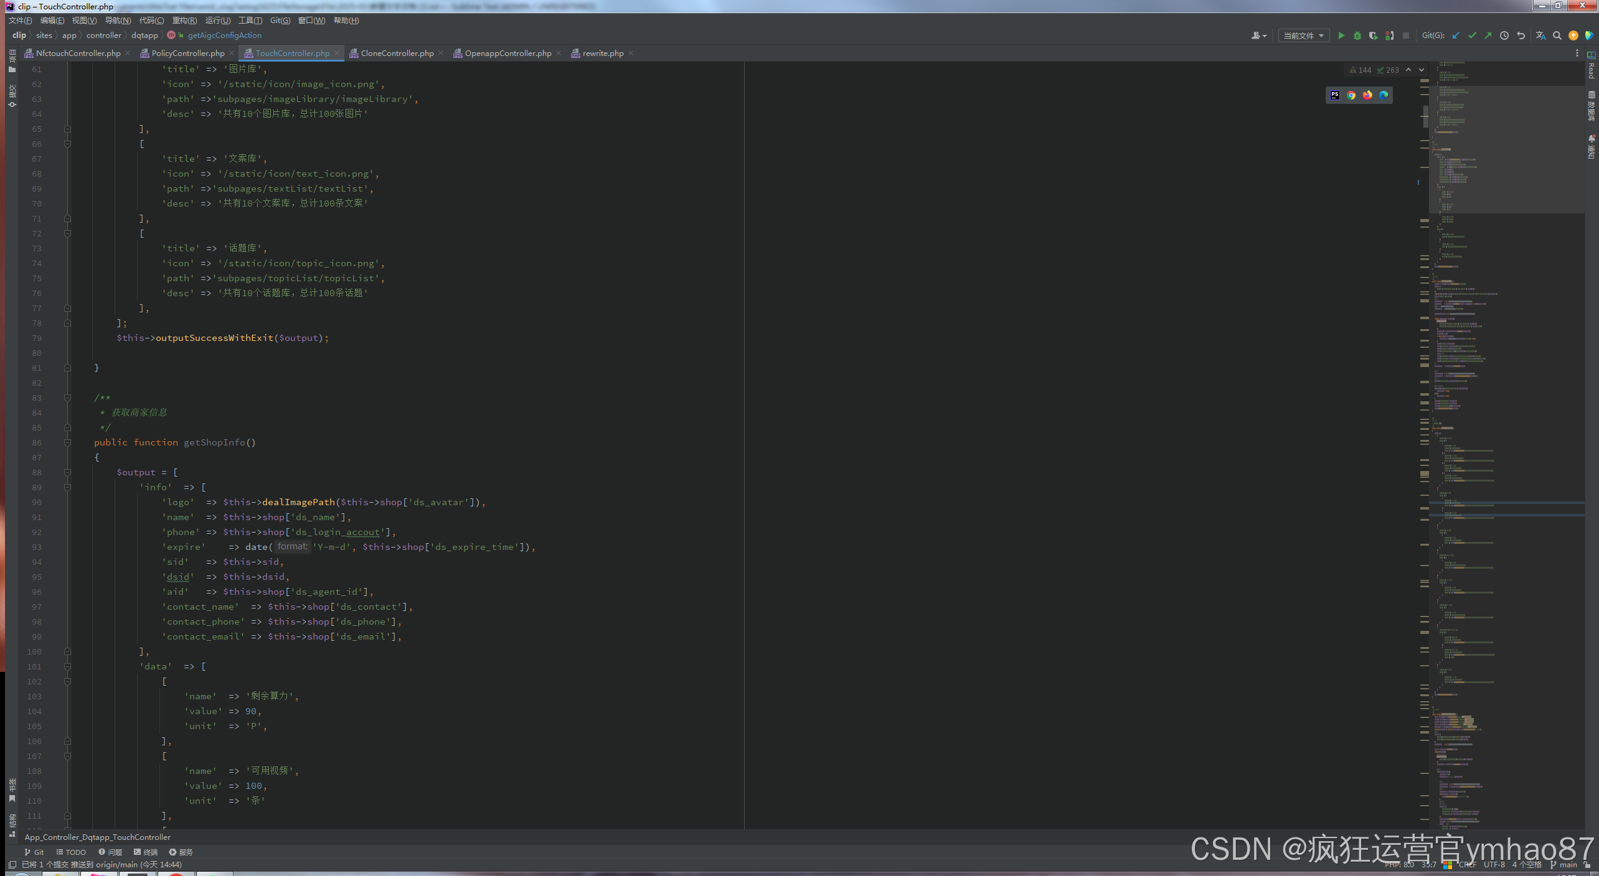1599x876 pixels.
Task: Open Search Everywhere magnifier icon
Action: coord(1557,35)
